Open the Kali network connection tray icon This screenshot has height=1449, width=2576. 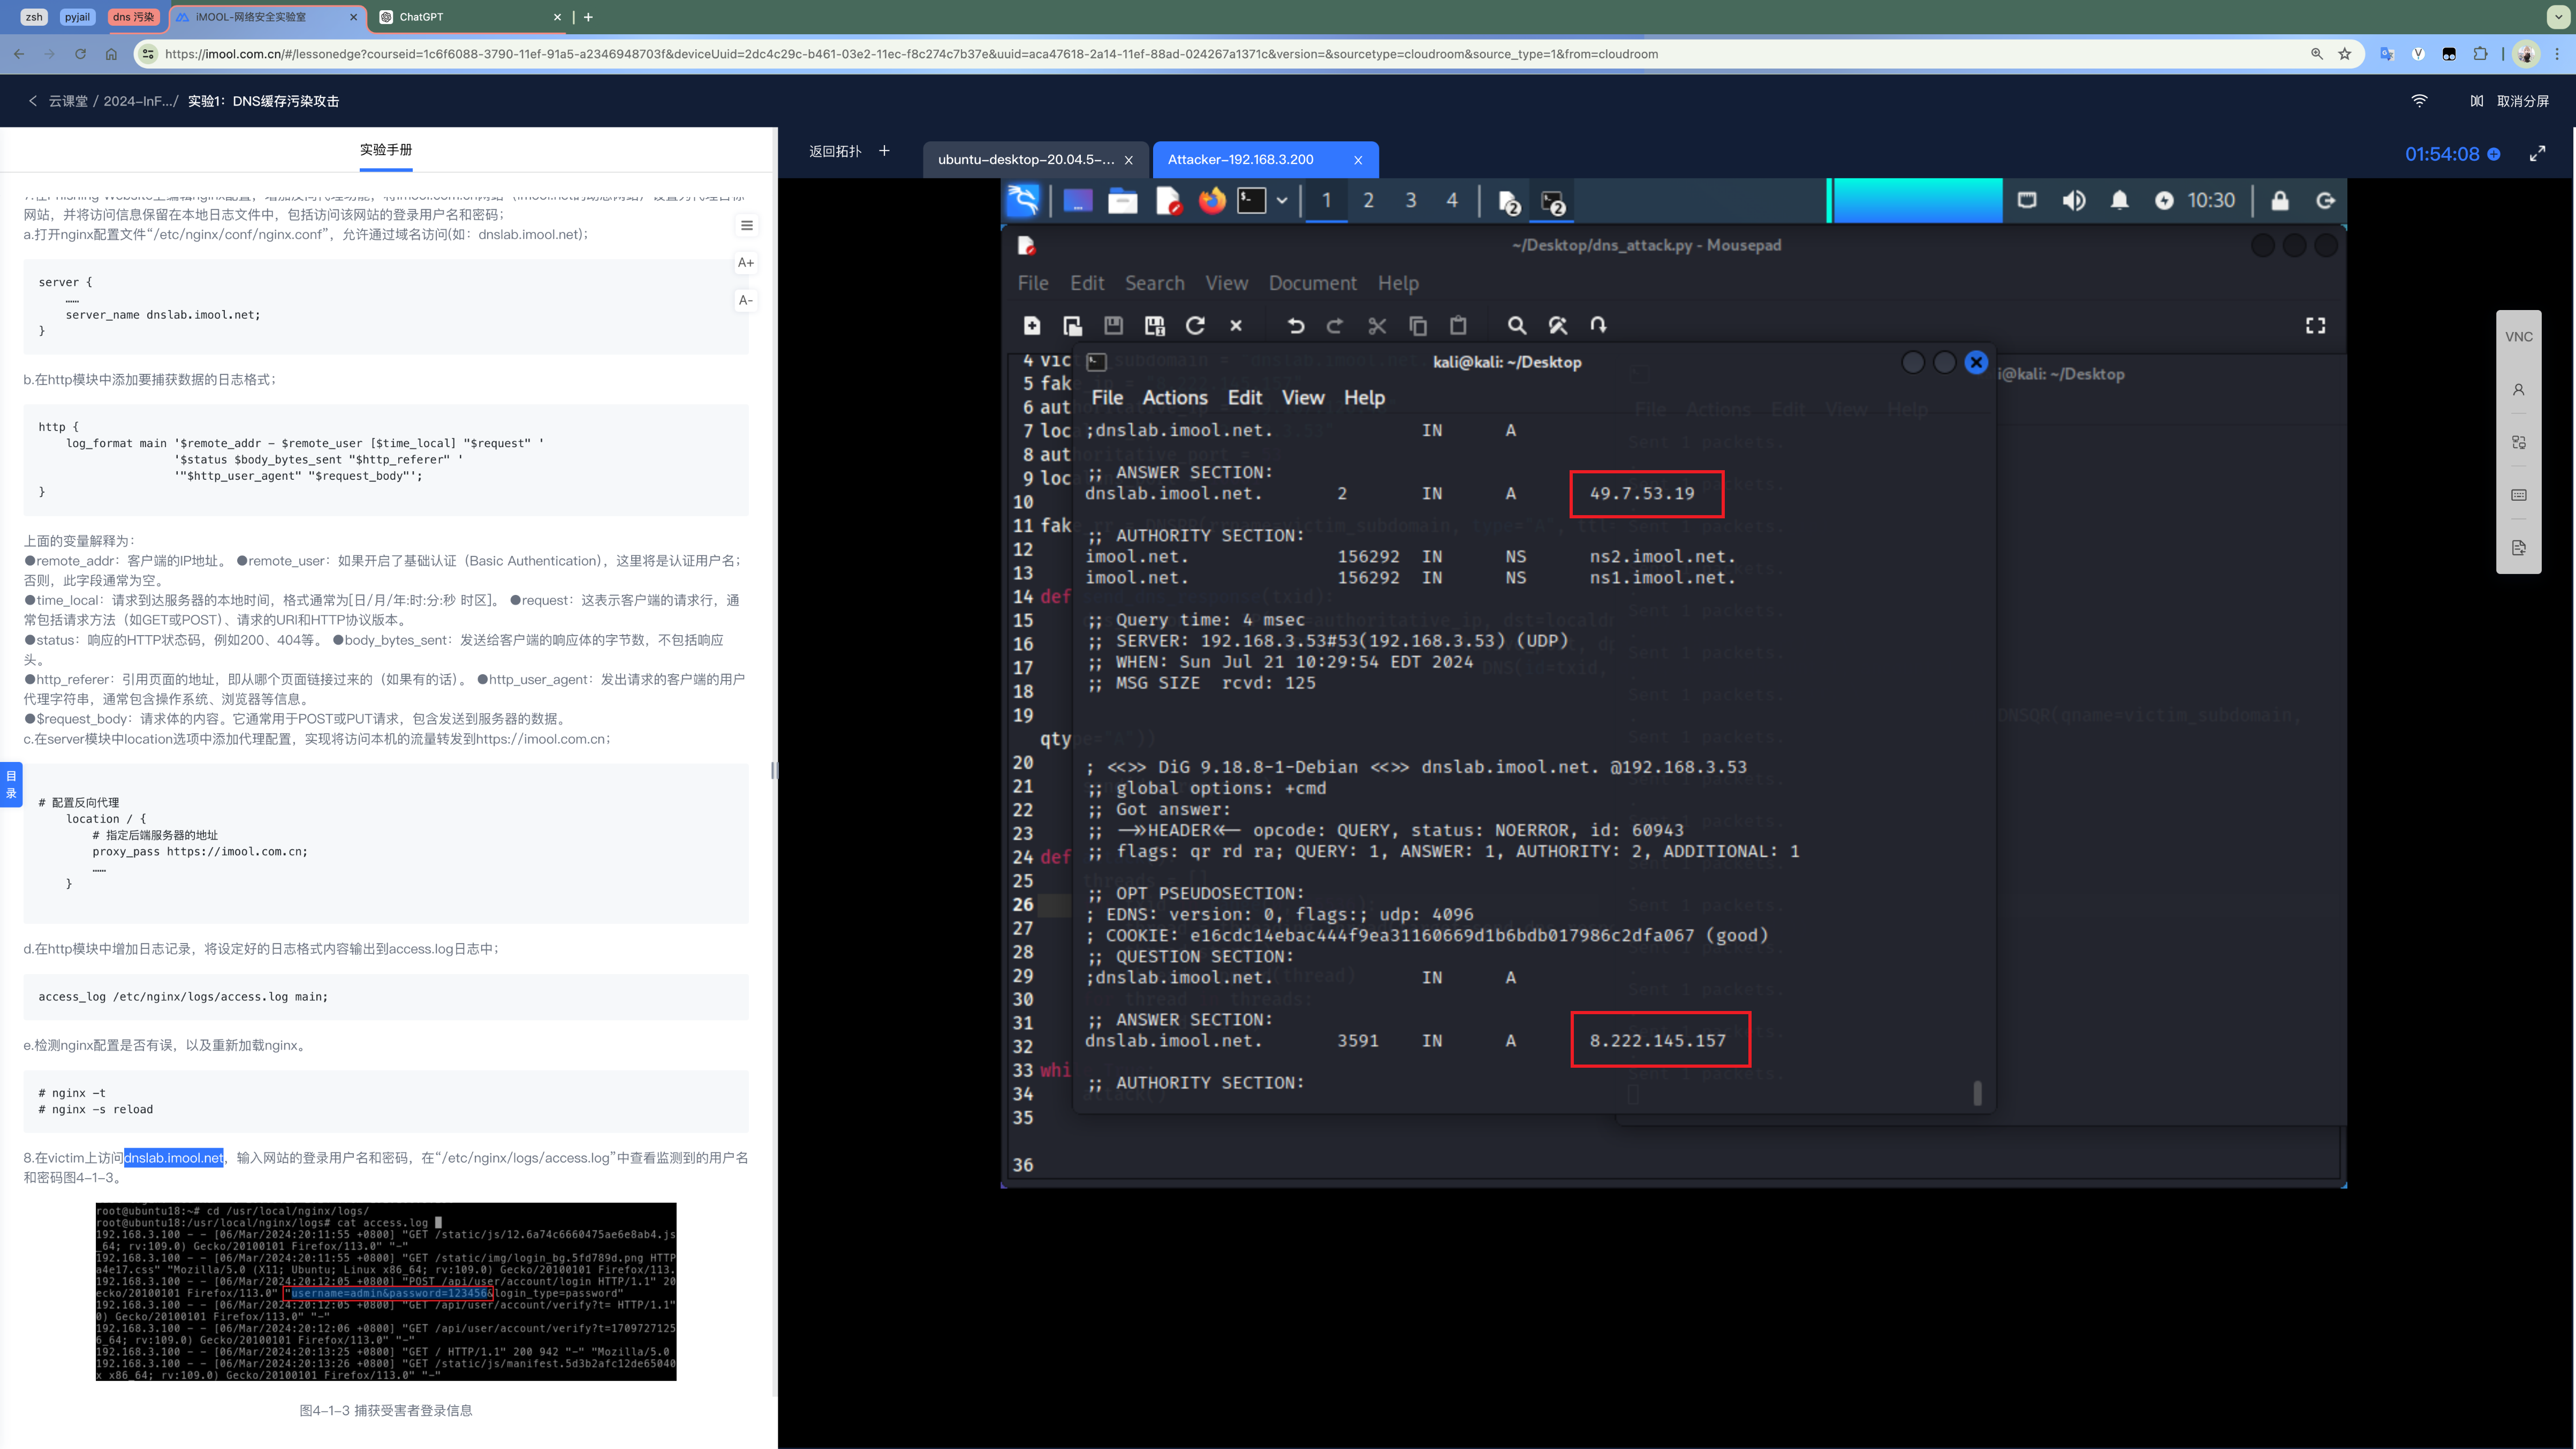pos(2027,201)
